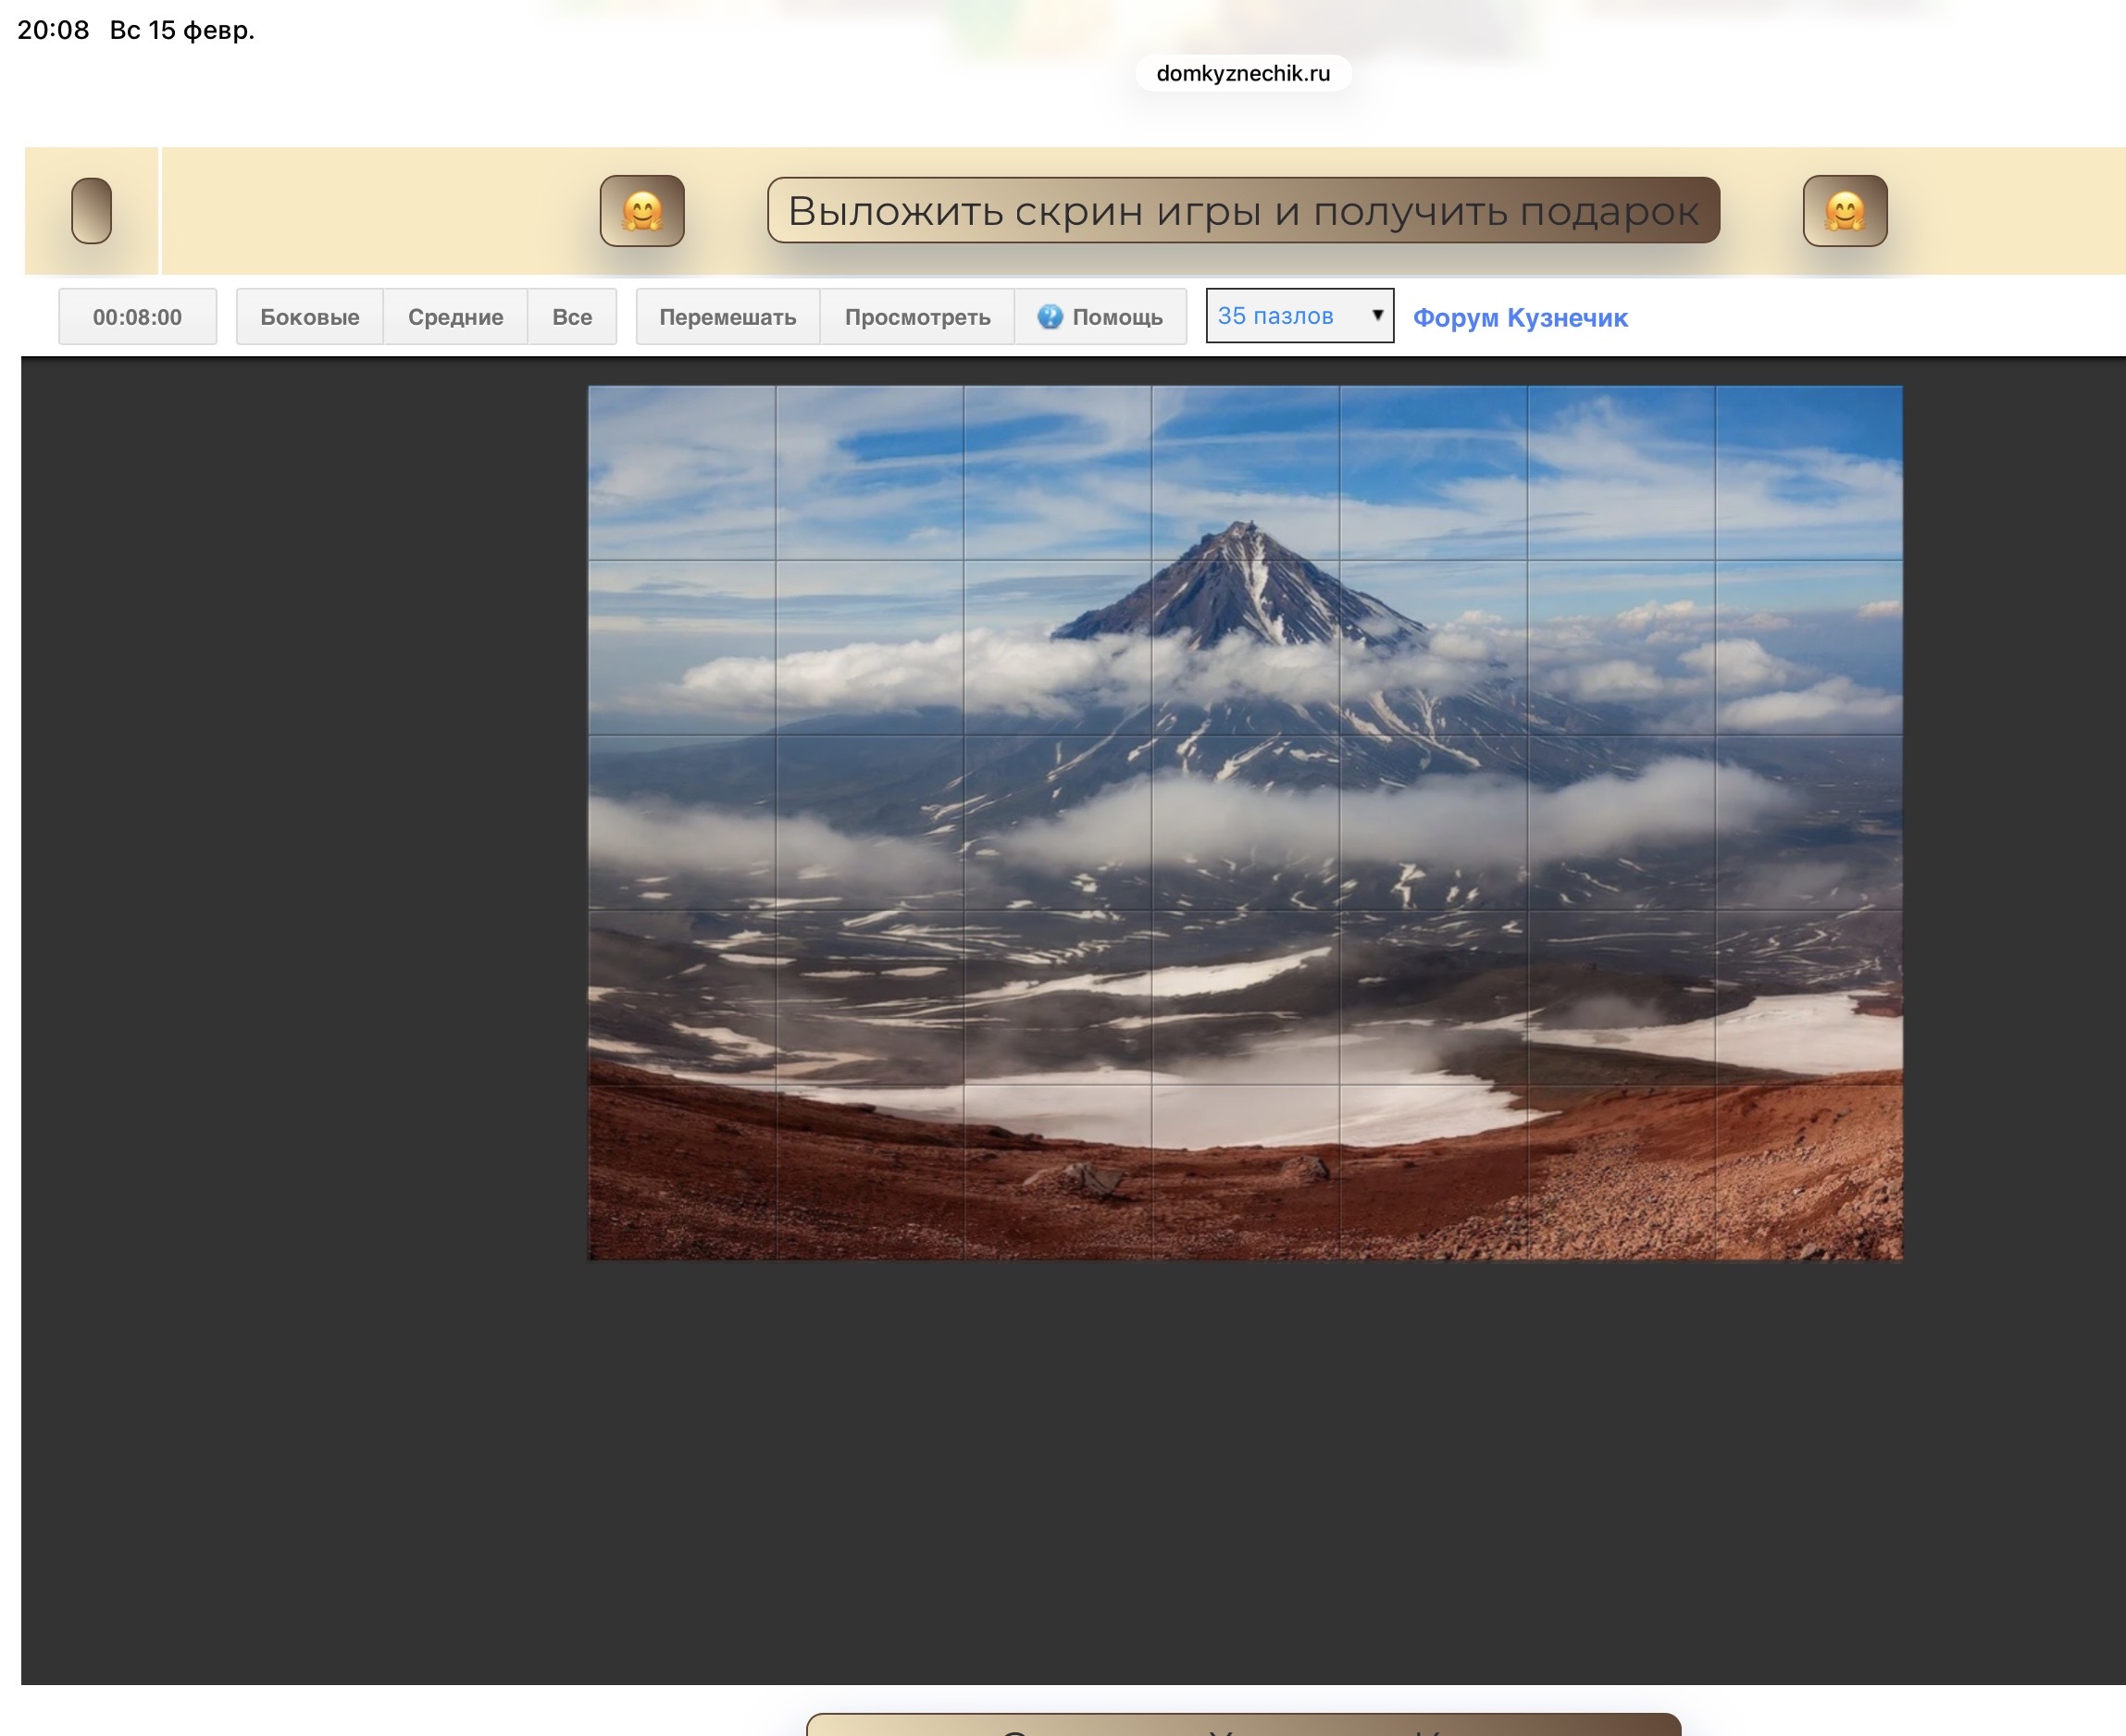Viewport: 2126px width, 1736px height.
Task: Show only Боковые edge pieces
Action: pos(309,317)
